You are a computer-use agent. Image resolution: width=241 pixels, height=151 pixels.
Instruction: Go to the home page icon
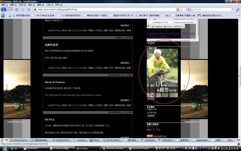pos(29,9)
